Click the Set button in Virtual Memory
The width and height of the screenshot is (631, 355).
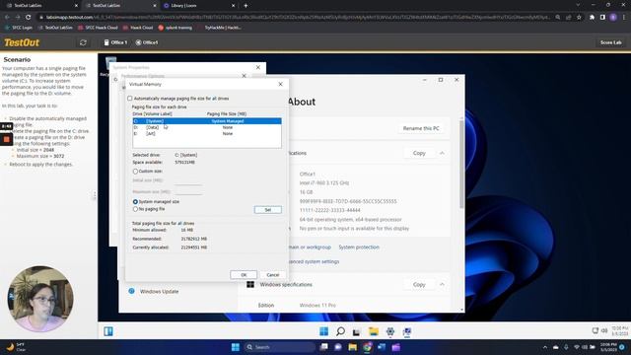(x=267, y=210)
